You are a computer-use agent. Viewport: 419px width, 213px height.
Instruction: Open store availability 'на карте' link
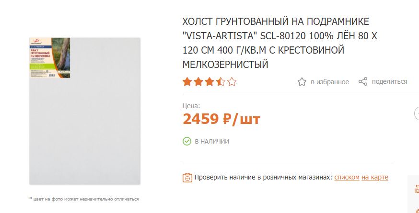374,177
